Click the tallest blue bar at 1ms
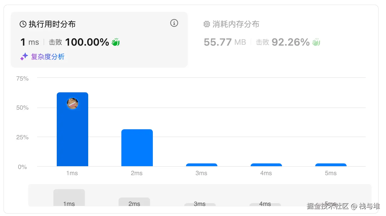The image size is (386, 216). tap(72, 134)
